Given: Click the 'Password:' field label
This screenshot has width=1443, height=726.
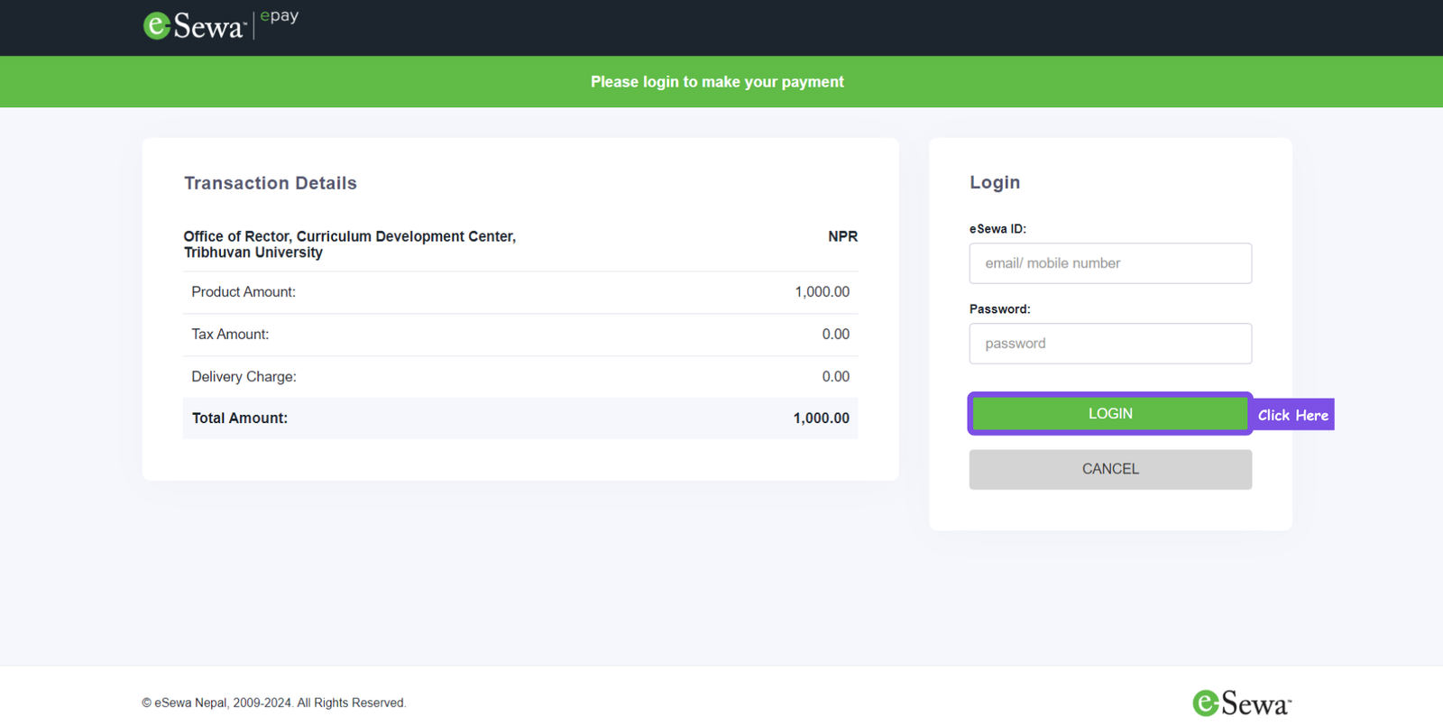Looking at the screenshot, I should pos(999,309).
